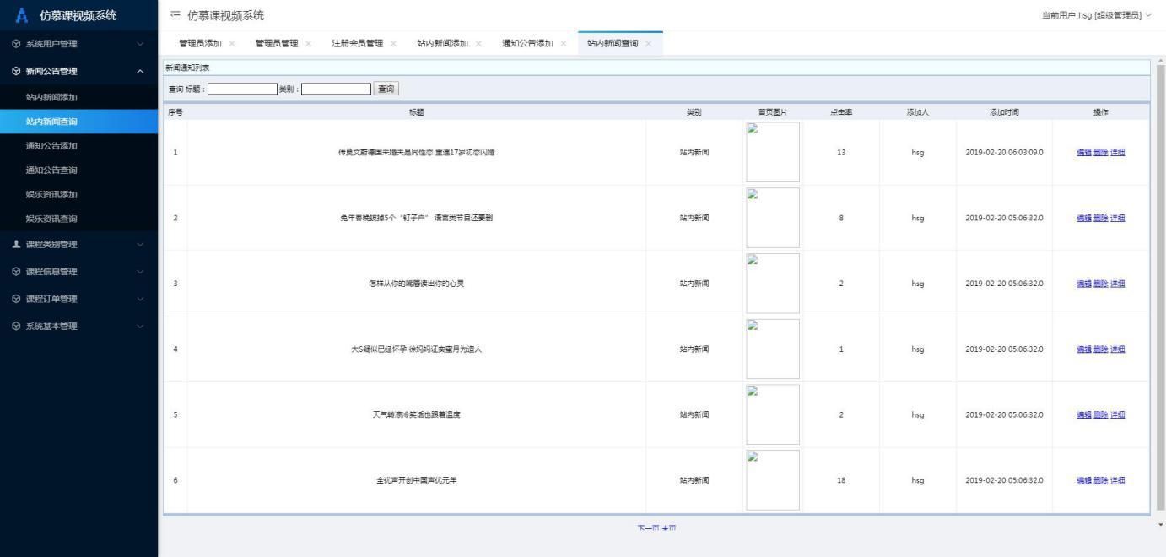The width and height of the screenshot is (1166, 557).
Task: Click 编辑 link for row 1
Action: [x=1083, y=152]
